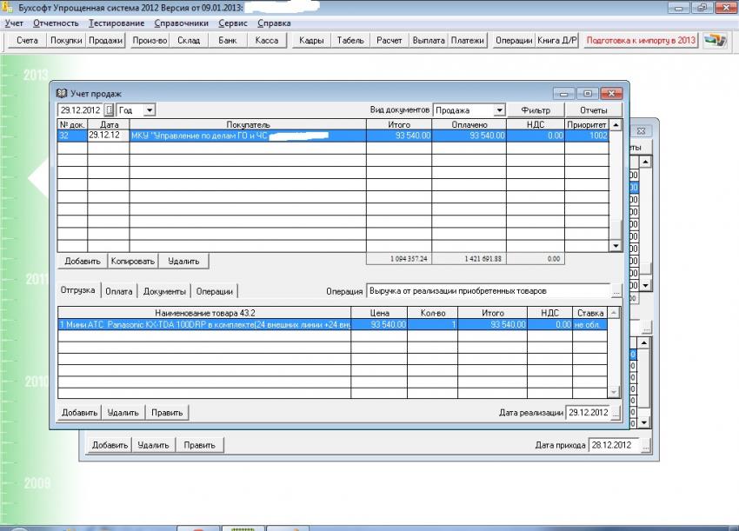Open the Справочники menu
Image resolution: width=739 pixels, height=531 pixels.
[181, 23]
